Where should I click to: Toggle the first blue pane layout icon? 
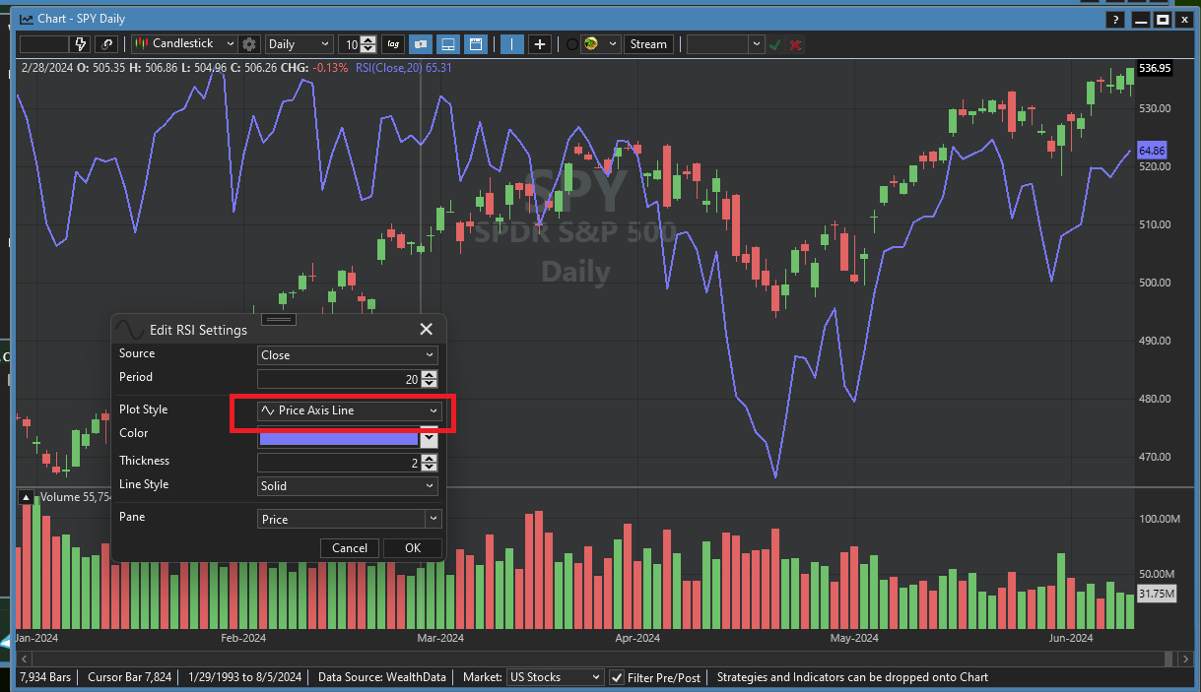(x=421, y=44)
